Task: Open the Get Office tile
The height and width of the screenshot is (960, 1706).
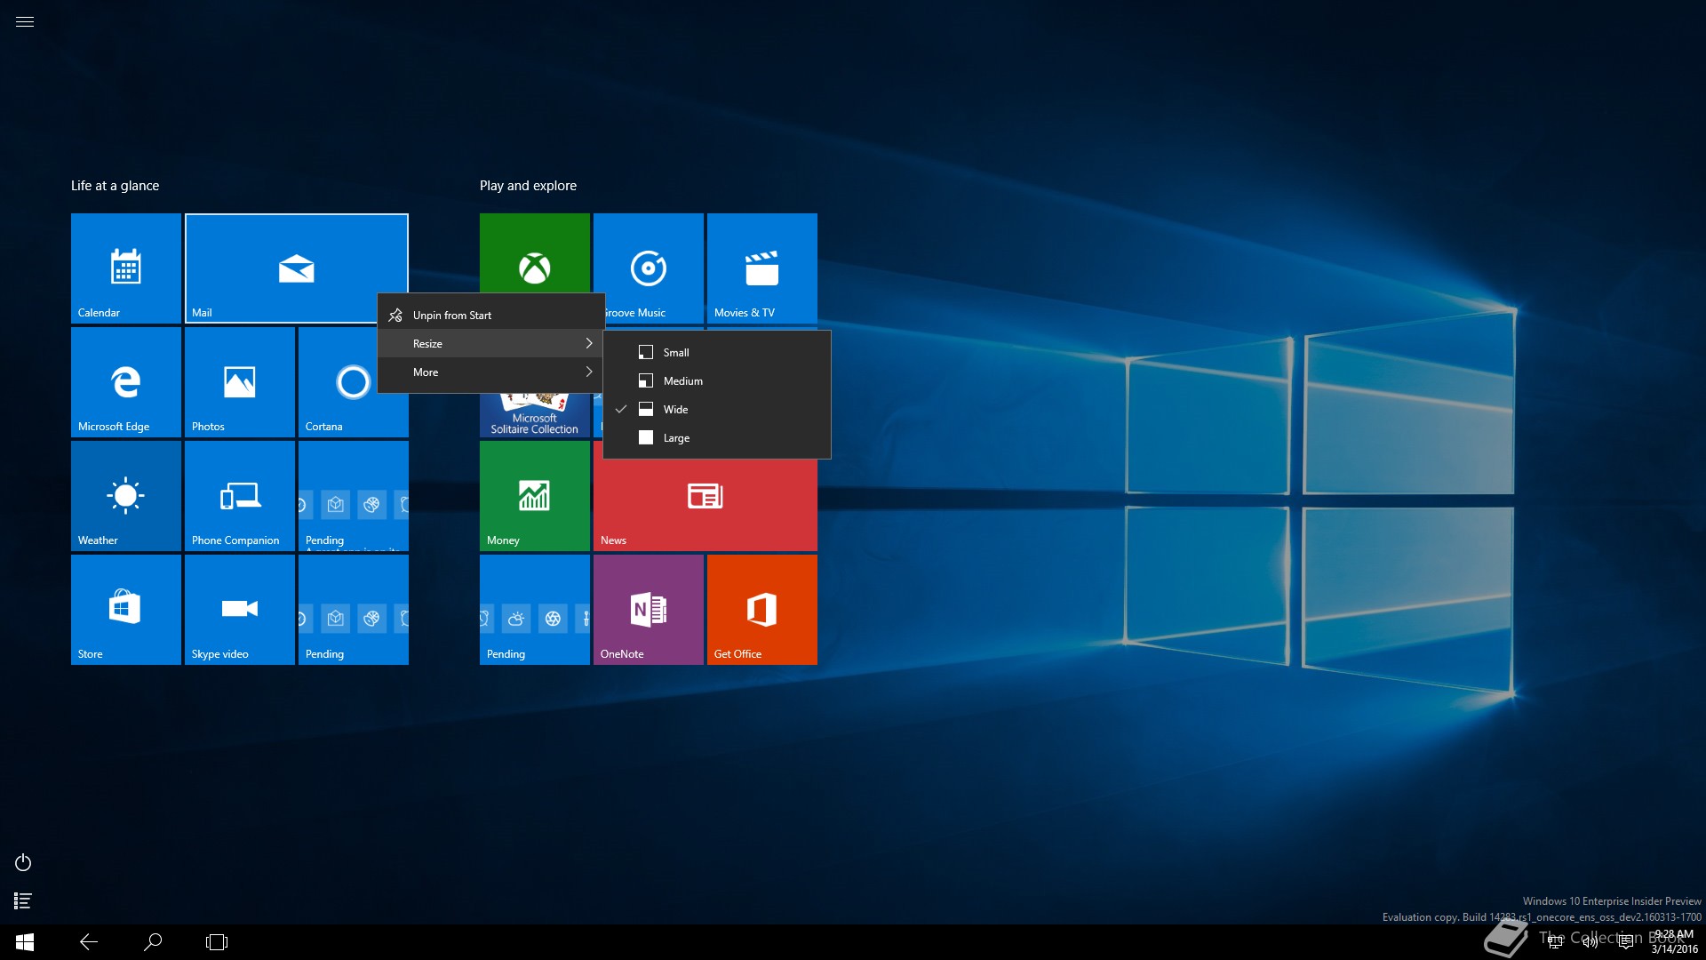Action: tap(762, 610)
